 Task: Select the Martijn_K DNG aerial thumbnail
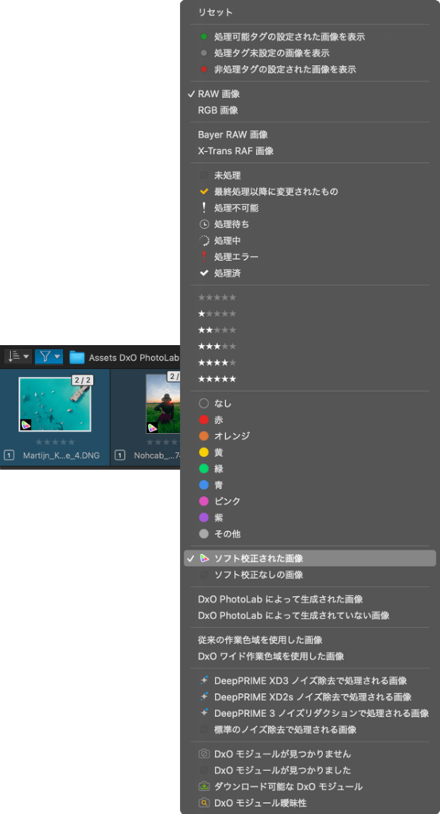click(x=55, y=404)
